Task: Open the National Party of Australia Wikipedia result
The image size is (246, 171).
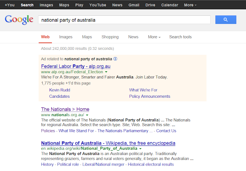Action: (108, 143)
